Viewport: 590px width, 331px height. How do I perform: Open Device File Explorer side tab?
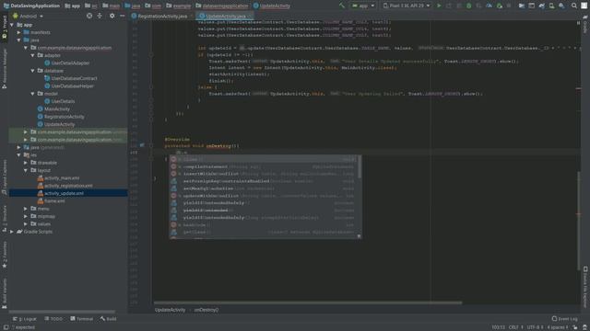point(585,287)
